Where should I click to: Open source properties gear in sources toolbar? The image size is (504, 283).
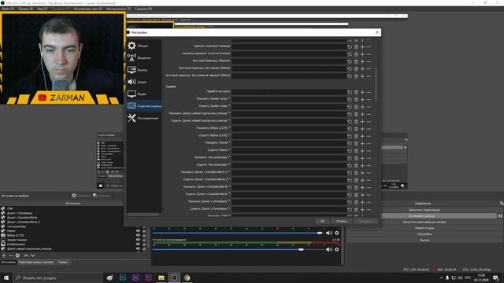click(x=17, y=255)
